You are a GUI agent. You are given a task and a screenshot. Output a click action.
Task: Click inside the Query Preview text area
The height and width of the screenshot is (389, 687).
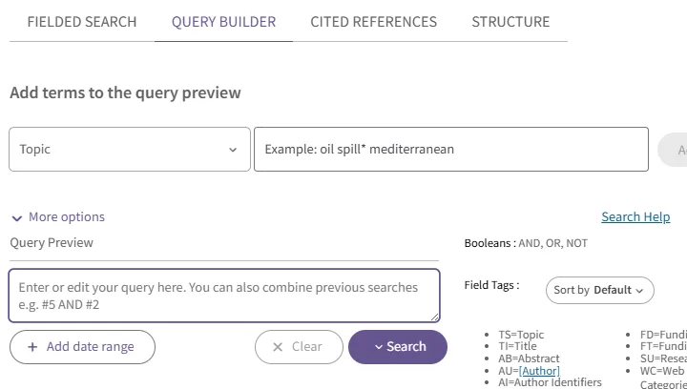pyautogui.click(x=223, y=296)
